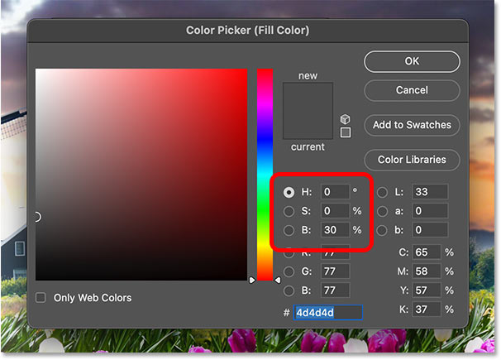Select the L lightness radio button
Viewport: 501px width, 360px height.
click(x=382, y=192)
